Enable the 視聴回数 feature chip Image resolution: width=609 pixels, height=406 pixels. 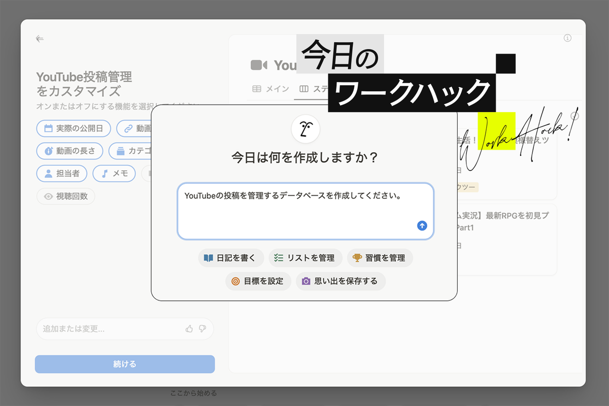click(66, 196)
